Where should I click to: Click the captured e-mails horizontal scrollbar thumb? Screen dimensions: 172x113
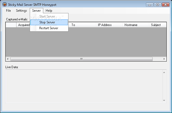[81, 59]
